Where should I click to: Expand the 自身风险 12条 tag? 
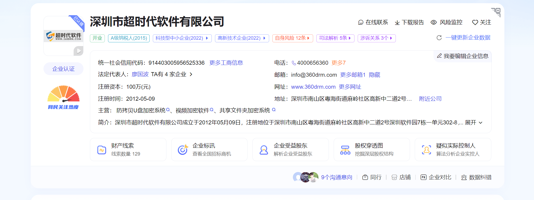click(293, 38)
